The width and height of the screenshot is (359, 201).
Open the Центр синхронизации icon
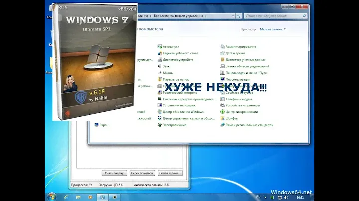click(x=243, y=112)
